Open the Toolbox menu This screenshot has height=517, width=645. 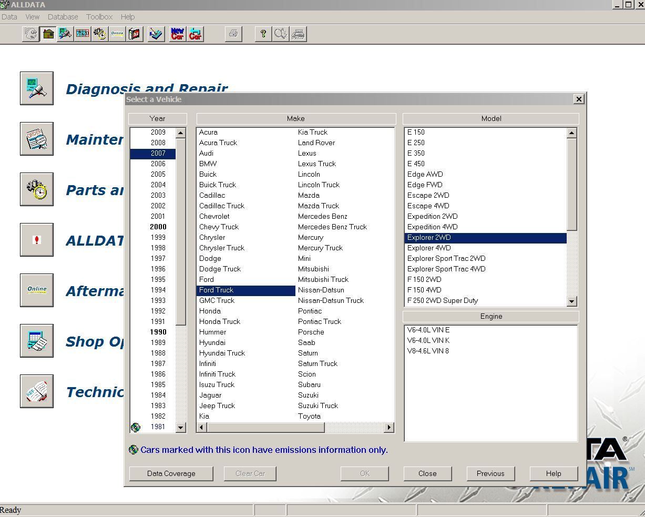[99, 17]
